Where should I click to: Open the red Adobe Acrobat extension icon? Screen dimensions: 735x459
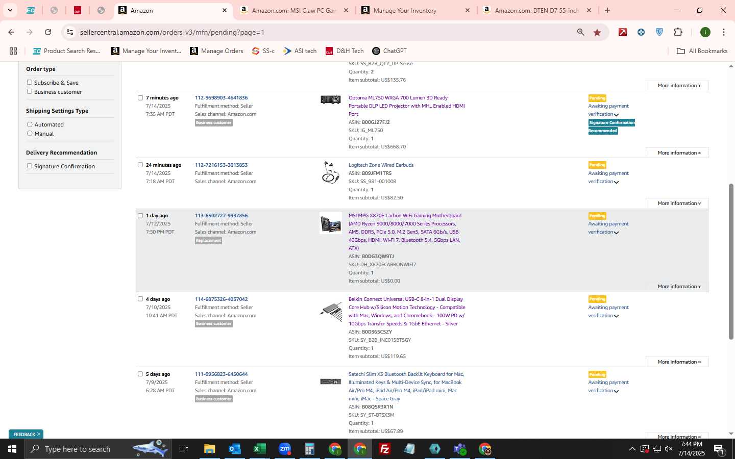click(623, 32)
